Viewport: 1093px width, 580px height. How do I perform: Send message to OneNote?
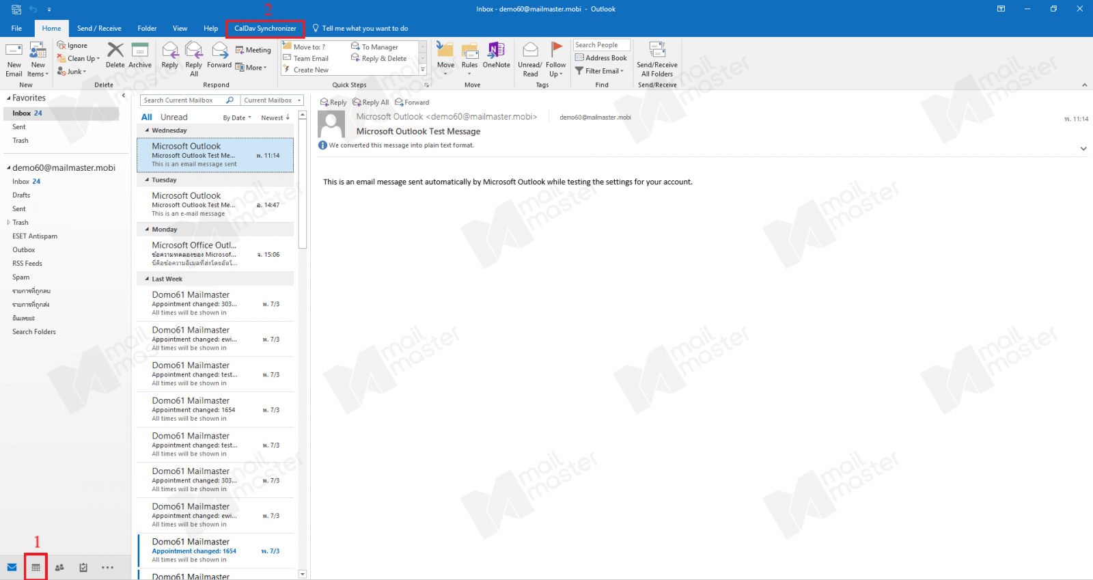pyautogui.click(x=497, y=56)
